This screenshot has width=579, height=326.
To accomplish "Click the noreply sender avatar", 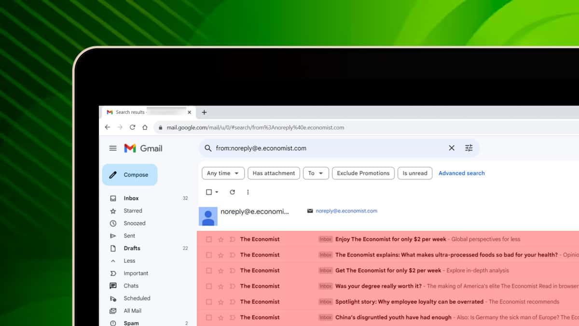I will [x=208, y=216].
